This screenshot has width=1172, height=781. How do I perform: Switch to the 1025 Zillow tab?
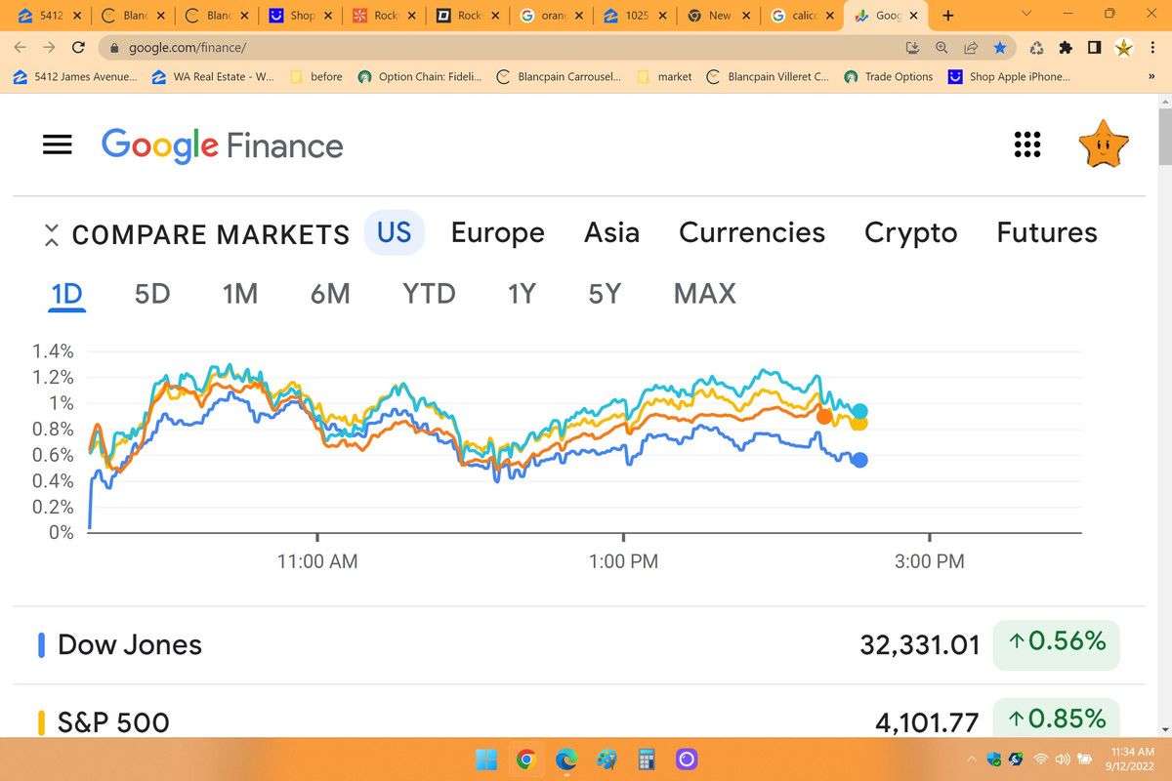click(x=636, y=16)
